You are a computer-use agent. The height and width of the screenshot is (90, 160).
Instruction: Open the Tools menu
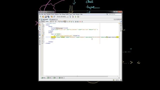pos(74,14)
